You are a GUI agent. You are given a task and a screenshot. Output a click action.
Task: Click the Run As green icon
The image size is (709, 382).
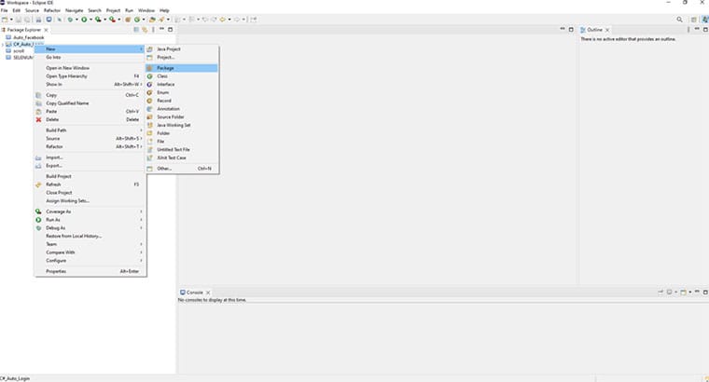click(38, 219)
